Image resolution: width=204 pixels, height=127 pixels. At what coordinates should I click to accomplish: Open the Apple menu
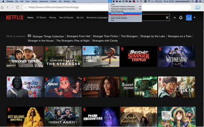click(3, 1)
